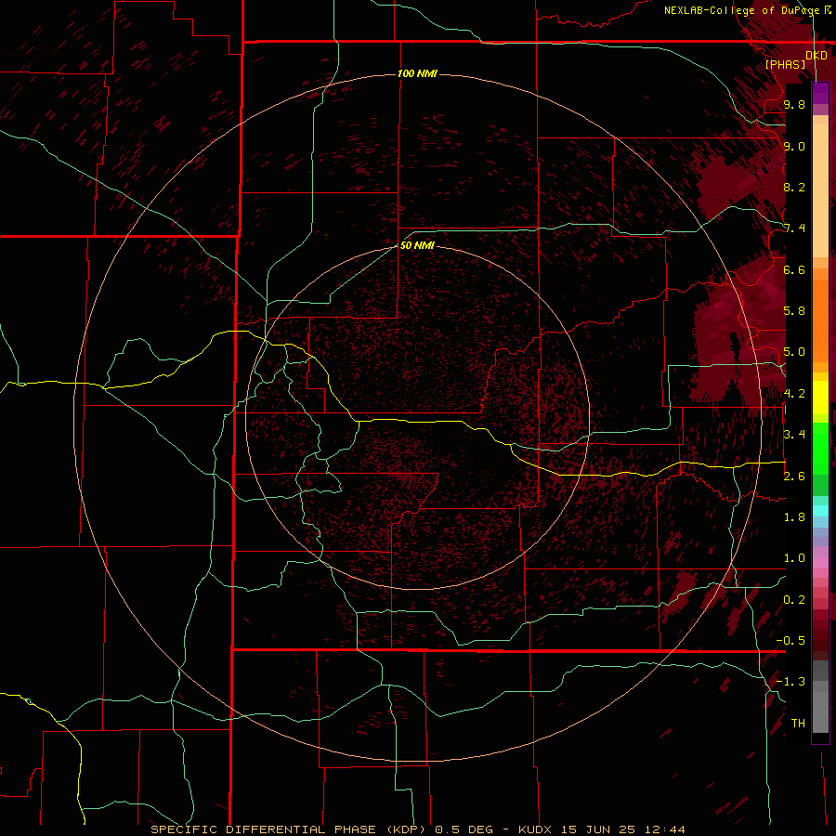Viewport: 836px width, 836px height.
Task: Click the 0.5 DEG elevation text
Action: click(x=464, y=829)
